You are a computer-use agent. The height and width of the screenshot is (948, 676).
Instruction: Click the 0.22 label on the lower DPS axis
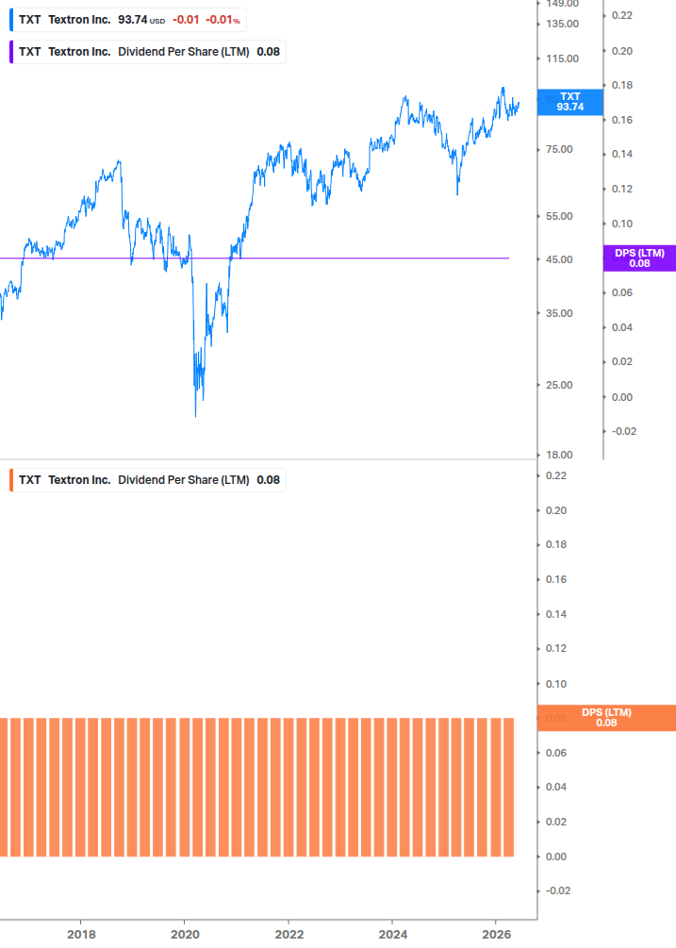556,475
